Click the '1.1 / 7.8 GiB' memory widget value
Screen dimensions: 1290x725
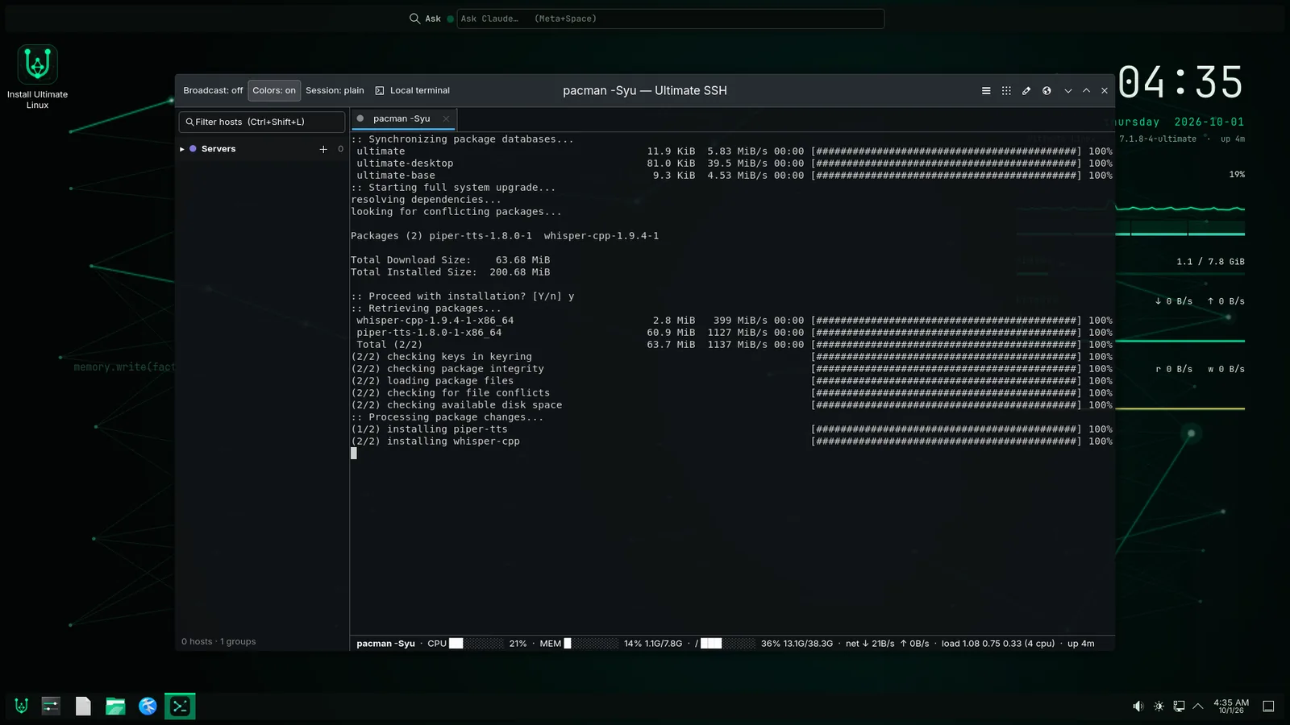[x=1210, y=262]
